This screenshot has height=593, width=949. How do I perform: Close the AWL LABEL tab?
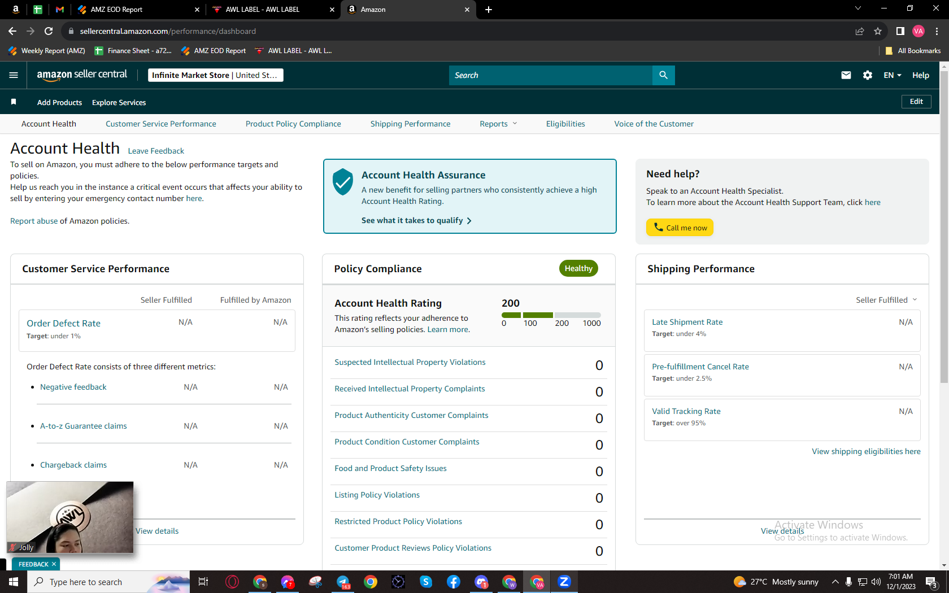[x=332, y=10]
